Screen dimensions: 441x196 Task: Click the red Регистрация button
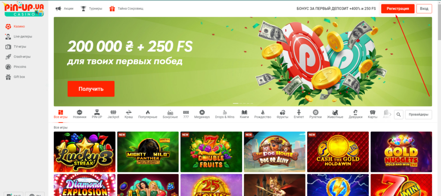398,9
